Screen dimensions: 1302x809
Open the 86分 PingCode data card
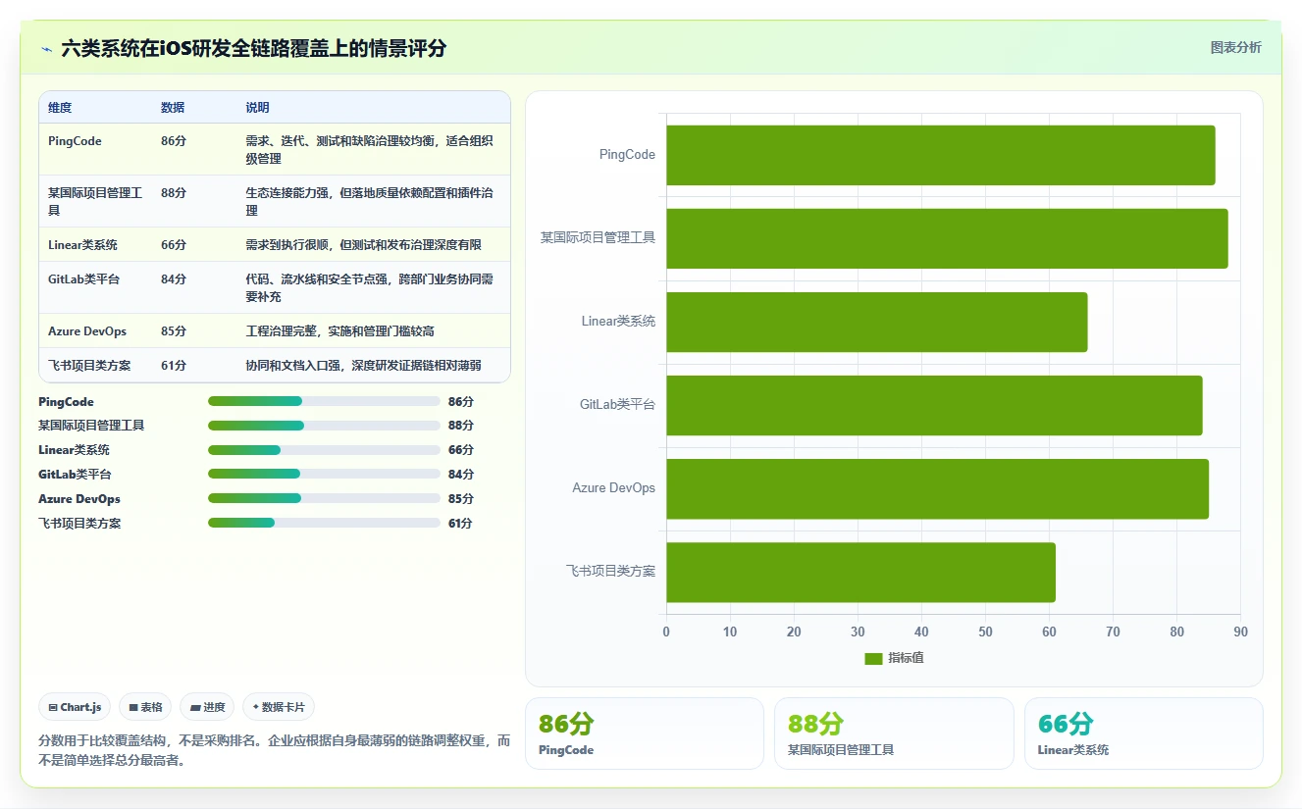tap(644, 733)
